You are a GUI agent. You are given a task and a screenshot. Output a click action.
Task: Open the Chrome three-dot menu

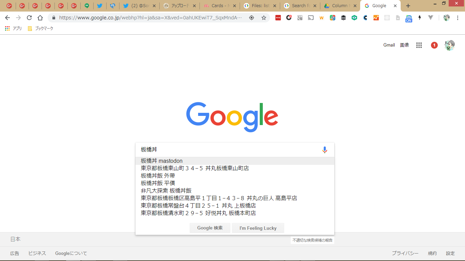458,18
